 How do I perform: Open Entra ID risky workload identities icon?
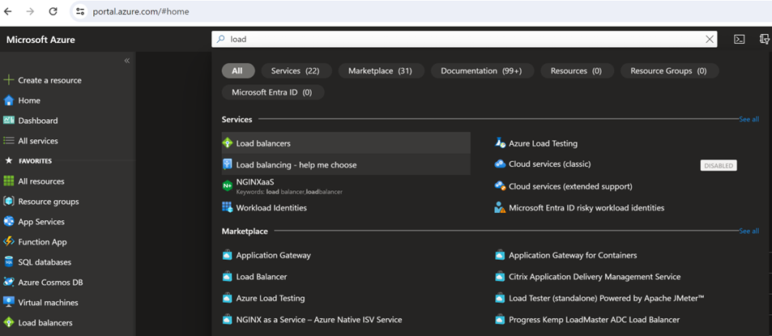[x=501, y=207]
